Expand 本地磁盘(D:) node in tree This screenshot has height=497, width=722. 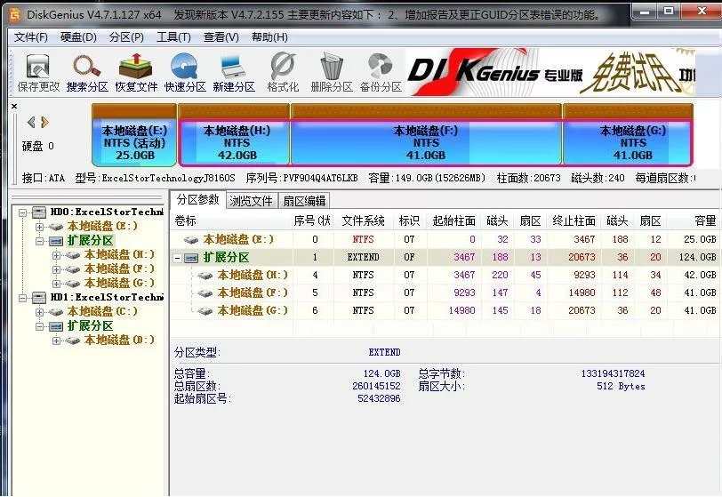pos(56,341)
